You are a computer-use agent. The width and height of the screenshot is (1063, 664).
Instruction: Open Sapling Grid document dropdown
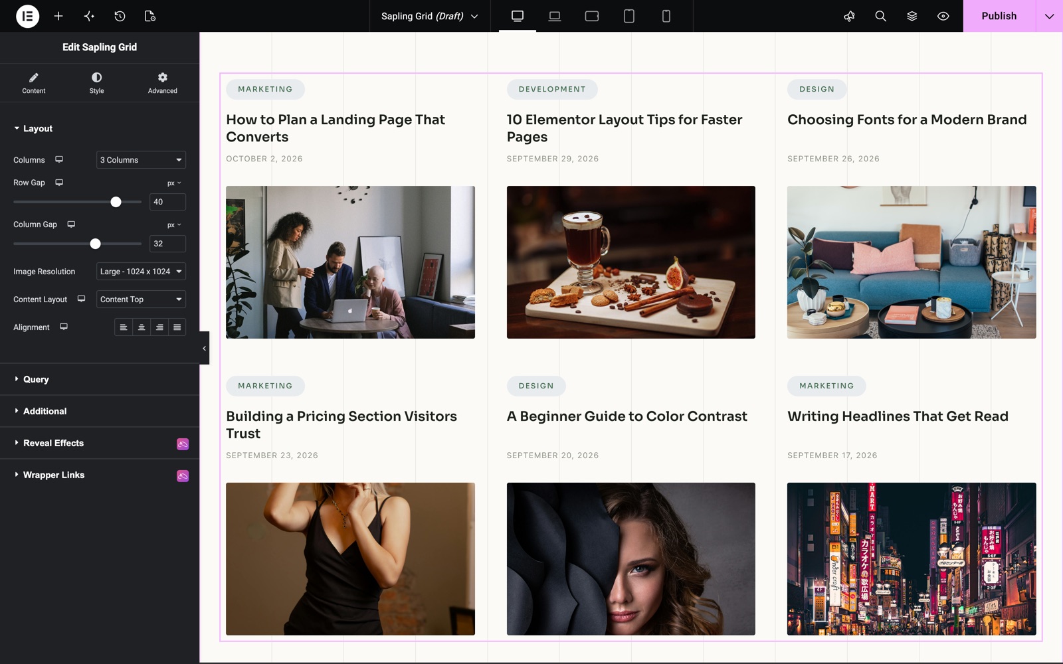pyautogui.click(x=429, y=16)
